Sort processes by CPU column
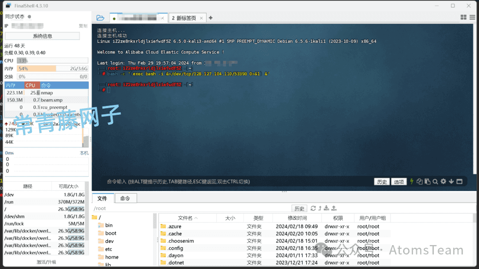 (x=32, y=85)
